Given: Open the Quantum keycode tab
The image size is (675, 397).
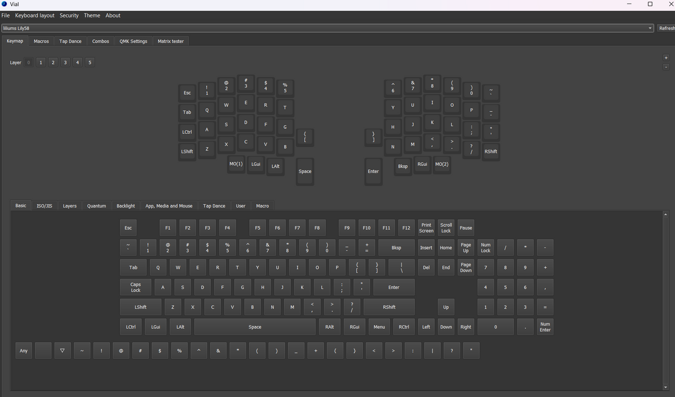Looking at the screenshot, I should [x=97, y=206].
